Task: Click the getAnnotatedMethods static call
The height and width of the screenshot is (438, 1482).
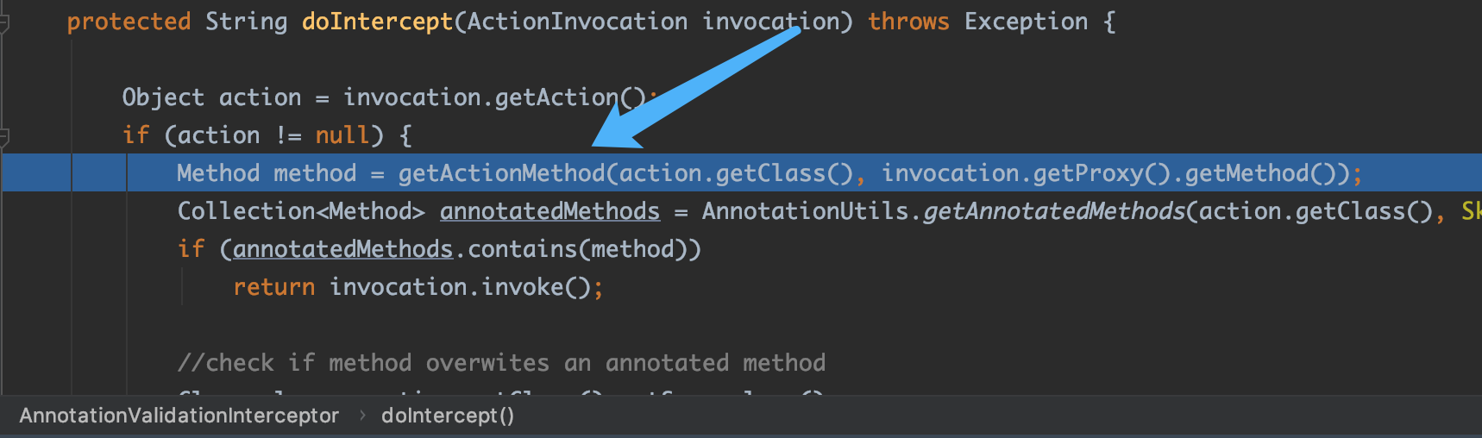Action: click(x=1054, y=211)
